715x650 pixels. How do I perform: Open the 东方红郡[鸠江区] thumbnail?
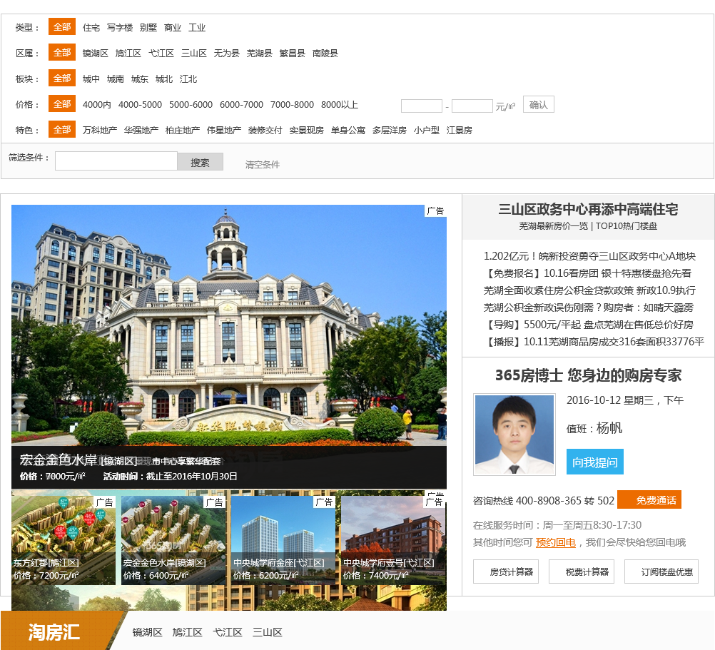pos(64,540)
